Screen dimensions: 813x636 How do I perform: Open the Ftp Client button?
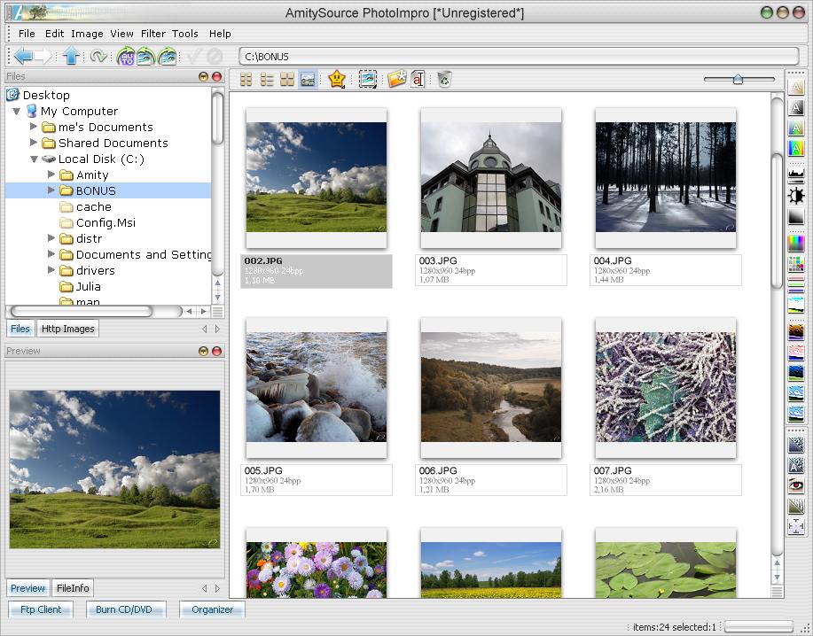tap(41, 609)
